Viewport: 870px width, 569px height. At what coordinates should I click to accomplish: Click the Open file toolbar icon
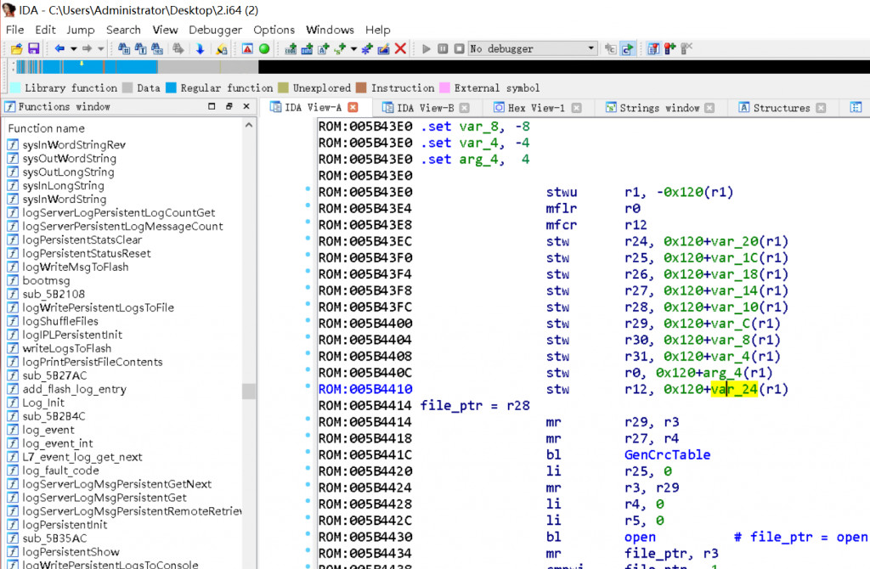point(16,49)
